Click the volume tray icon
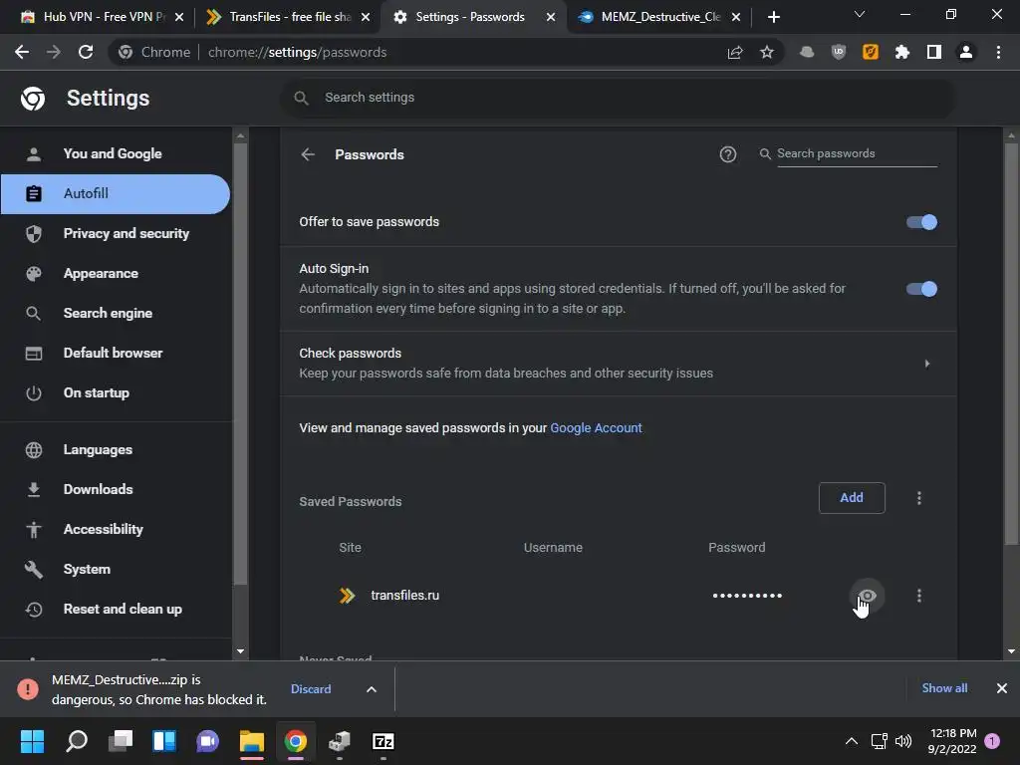Image resolution: width=1020 pixels, height=765 pixels. pos(903,741)
